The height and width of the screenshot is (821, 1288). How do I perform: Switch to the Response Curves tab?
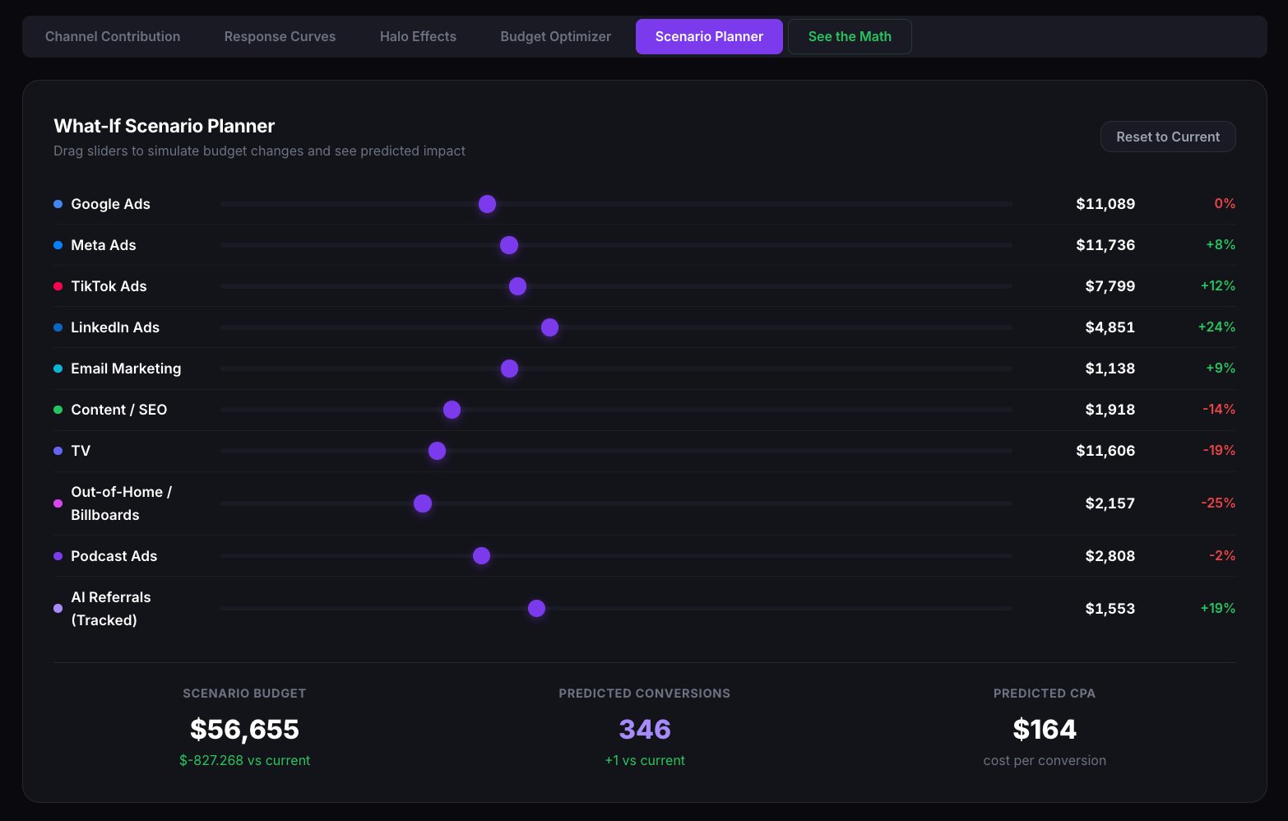[x=280, y=36]
